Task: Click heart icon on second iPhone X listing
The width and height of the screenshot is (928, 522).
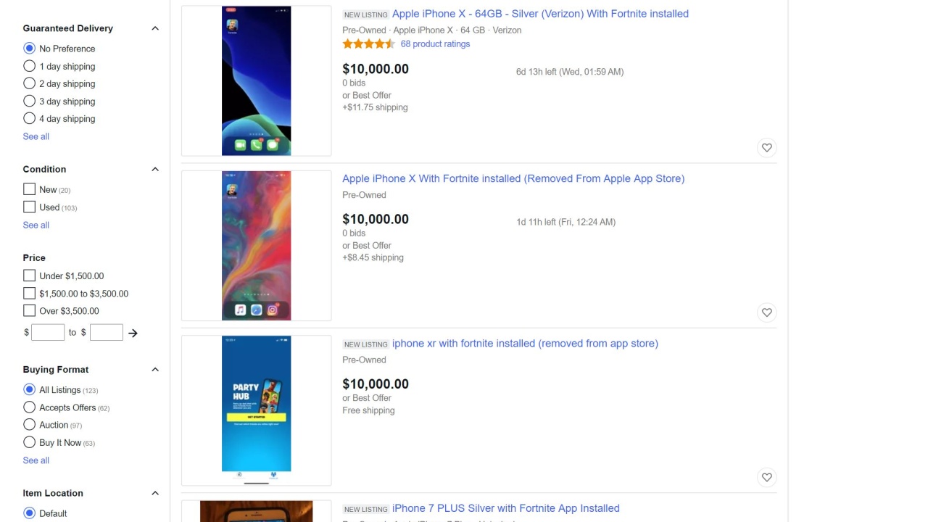Action: tap(766, 312)
